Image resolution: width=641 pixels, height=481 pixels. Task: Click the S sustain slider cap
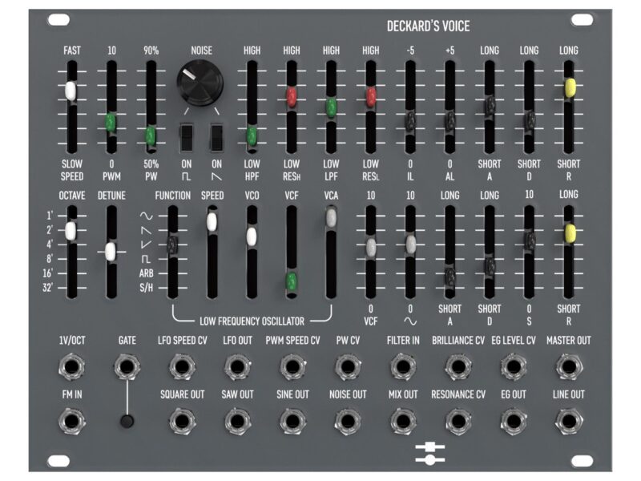click(x=530, y=241)
